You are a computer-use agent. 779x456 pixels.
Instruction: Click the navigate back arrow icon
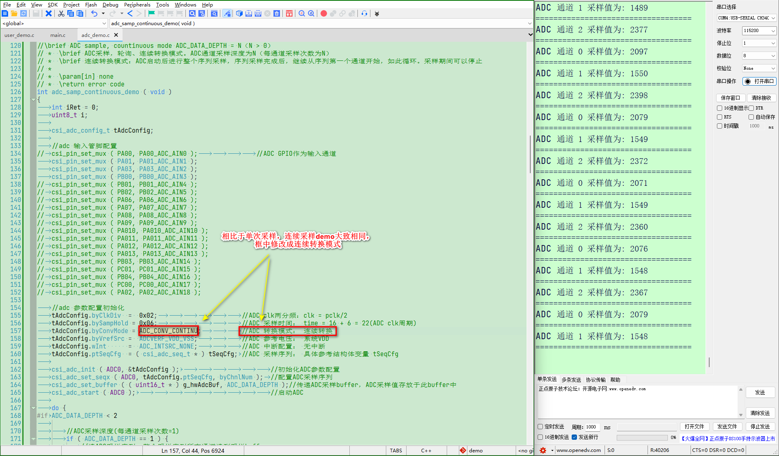point(130,13)
